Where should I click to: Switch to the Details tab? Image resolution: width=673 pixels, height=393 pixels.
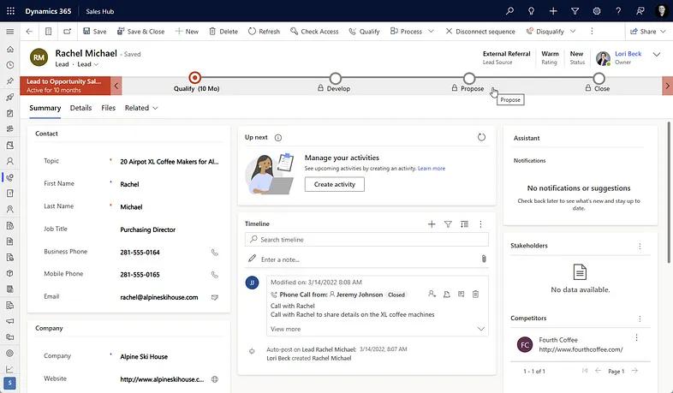80,108
